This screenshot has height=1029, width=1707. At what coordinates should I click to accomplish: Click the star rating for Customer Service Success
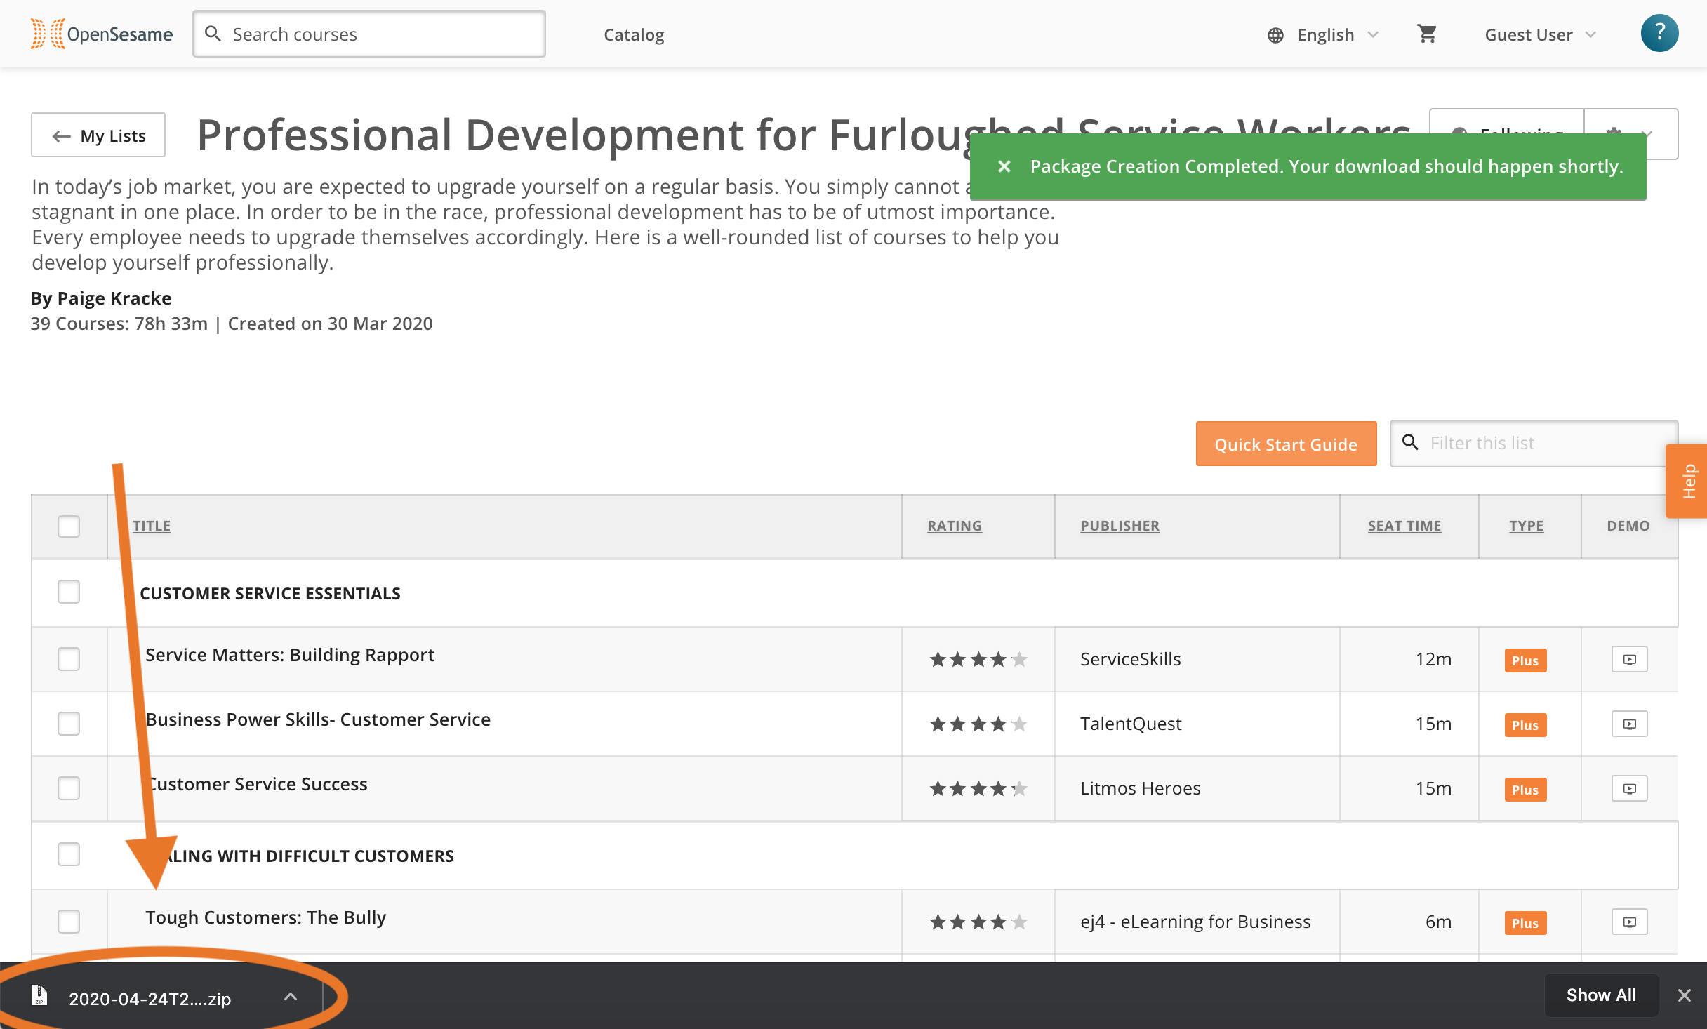coord(978,788)
